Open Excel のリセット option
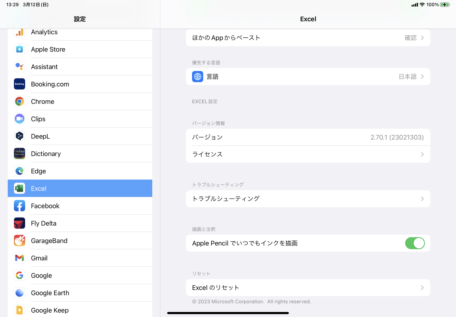The width and height of the screenshot is (456, 317). pyautogui.click(x=308, y=288)
